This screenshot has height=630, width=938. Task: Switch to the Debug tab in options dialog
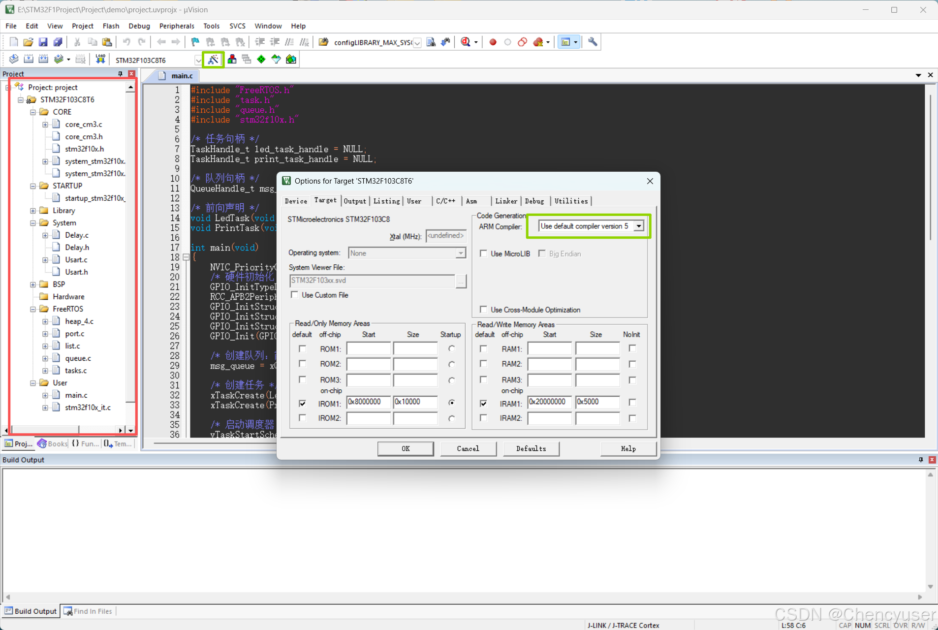[534, 201]
